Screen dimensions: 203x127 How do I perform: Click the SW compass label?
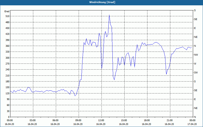pos(196,73)
